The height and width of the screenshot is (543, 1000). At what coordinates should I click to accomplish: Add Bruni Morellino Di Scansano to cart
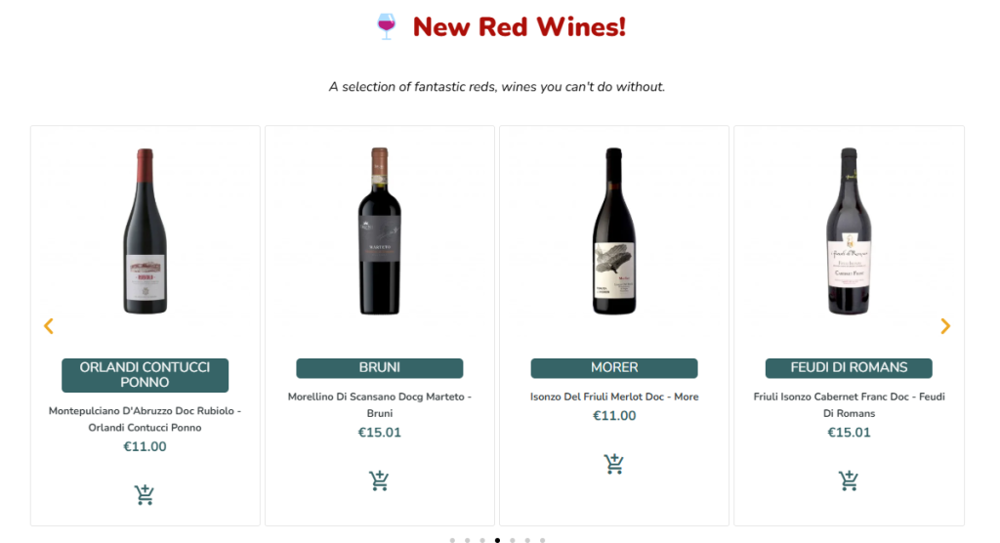click(x=380, y=480)
